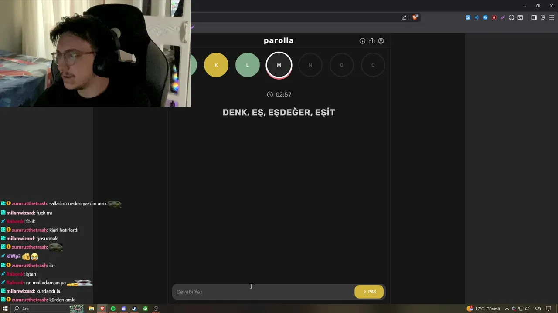Open the weather widget 17°C Güneşli
Viewport: 558px width, 313px height.
coord(483,309)
